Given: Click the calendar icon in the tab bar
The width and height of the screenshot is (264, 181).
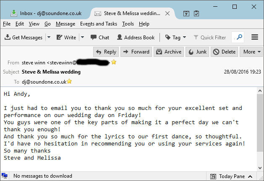Looking at the screenshot, I should pyautogui.click(x=187, y=13).
